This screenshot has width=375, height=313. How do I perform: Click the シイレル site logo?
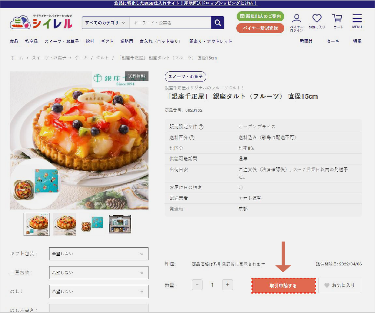click(41, 22)
